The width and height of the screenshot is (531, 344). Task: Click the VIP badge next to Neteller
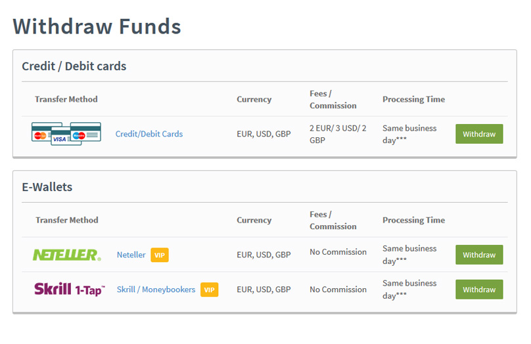tap(160, 255)
